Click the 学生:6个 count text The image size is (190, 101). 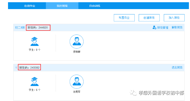(x=34, y=90)
